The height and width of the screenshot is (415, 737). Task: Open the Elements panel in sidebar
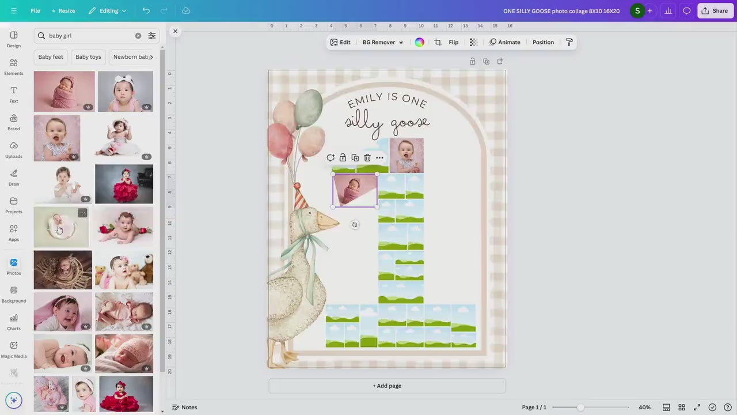coord(14,66)
